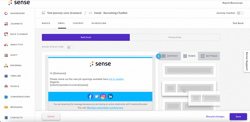Click the Hi {{firstname}} text line
The width and height of the screenshot is (250, 122).
pos(58,73)
